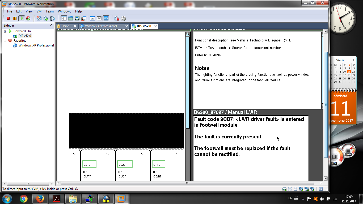Click the wiring diagram scroll-up arrow
Viewport: 363px width, 204px height.
click(188, 34)
